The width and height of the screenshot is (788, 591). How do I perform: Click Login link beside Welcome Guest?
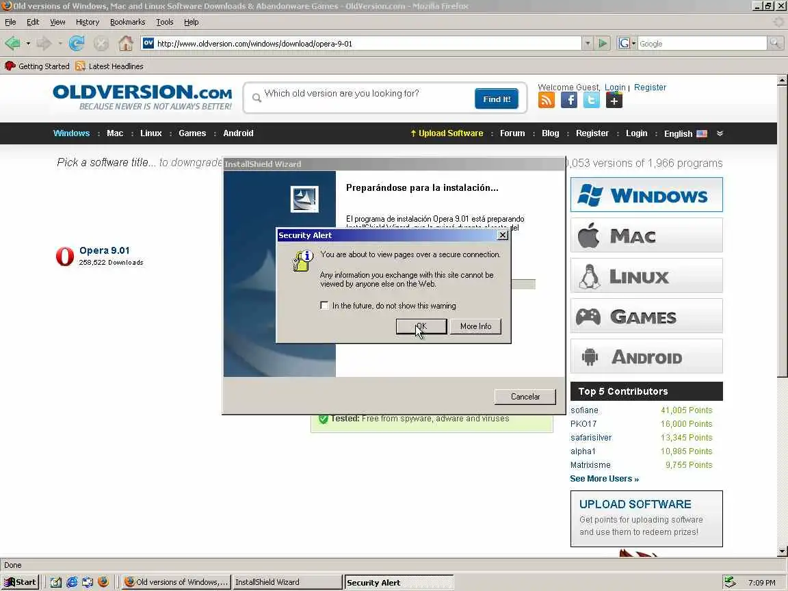[615, 88]
